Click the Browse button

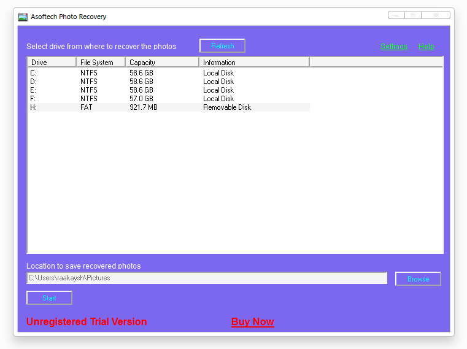[x=418, y=278]
